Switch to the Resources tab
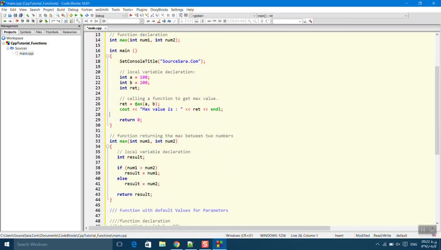Screen dimensions: 441x250 [70, 32]
